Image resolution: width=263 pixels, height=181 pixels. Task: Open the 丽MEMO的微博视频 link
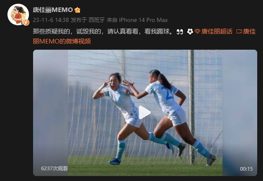tap(62, 41)
